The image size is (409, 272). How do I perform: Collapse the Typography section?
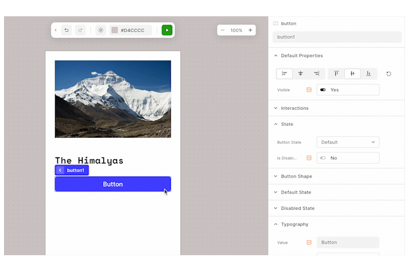[x=276, y=225]
